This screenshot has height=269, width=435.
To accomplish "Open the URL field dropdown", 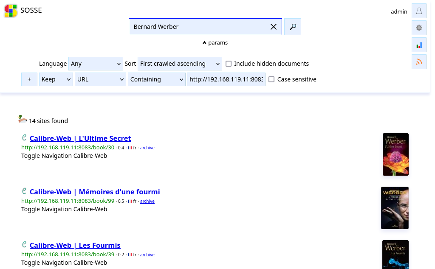I will pyautogui.click(x=100, y=79).
